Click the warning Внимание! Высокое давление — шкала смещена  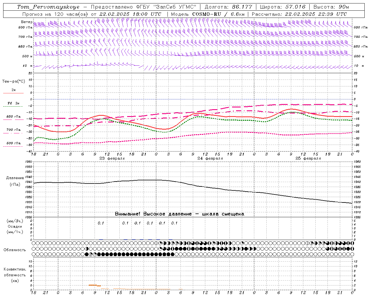[x=179, y=214]
